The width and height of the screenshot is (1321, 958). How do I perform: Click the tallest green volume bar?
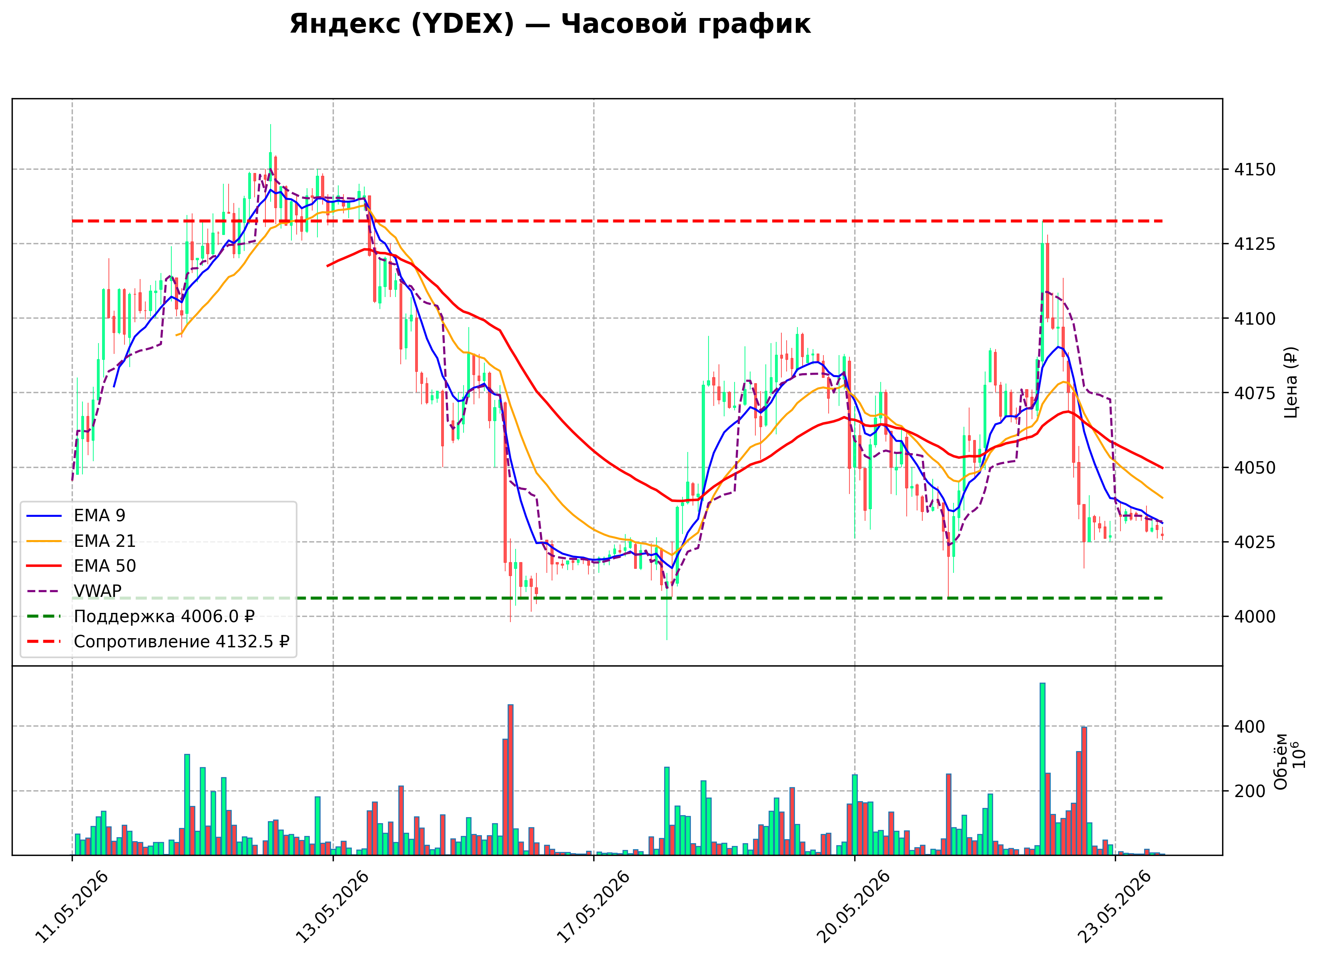click(1042, 769)
